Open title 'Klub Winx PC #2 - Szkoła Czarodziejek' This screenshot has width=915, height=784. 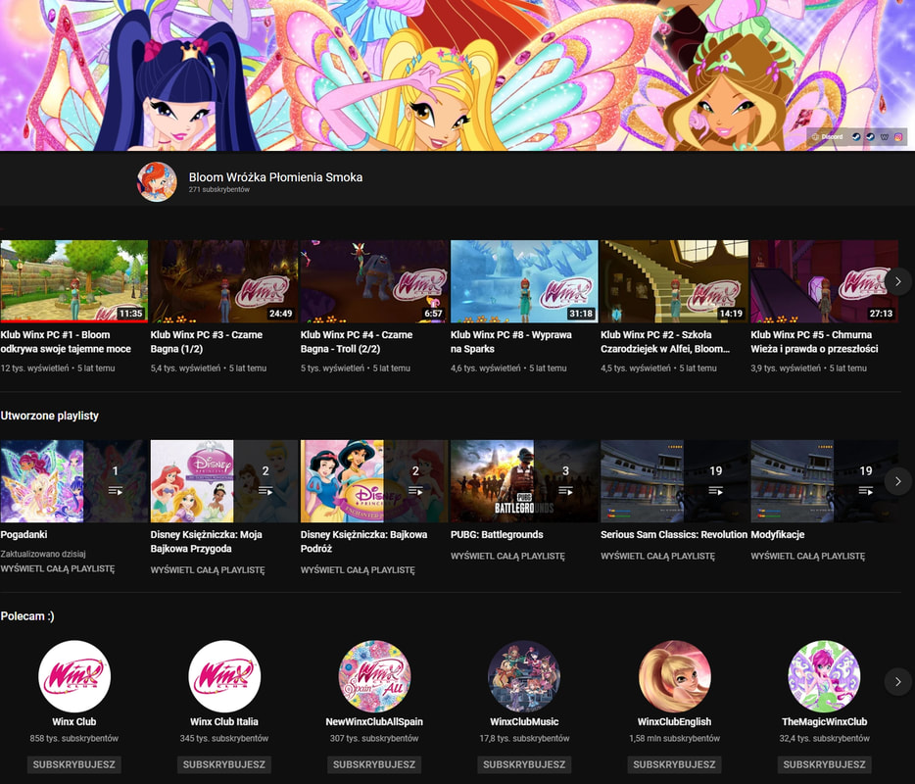pos(665,341)
